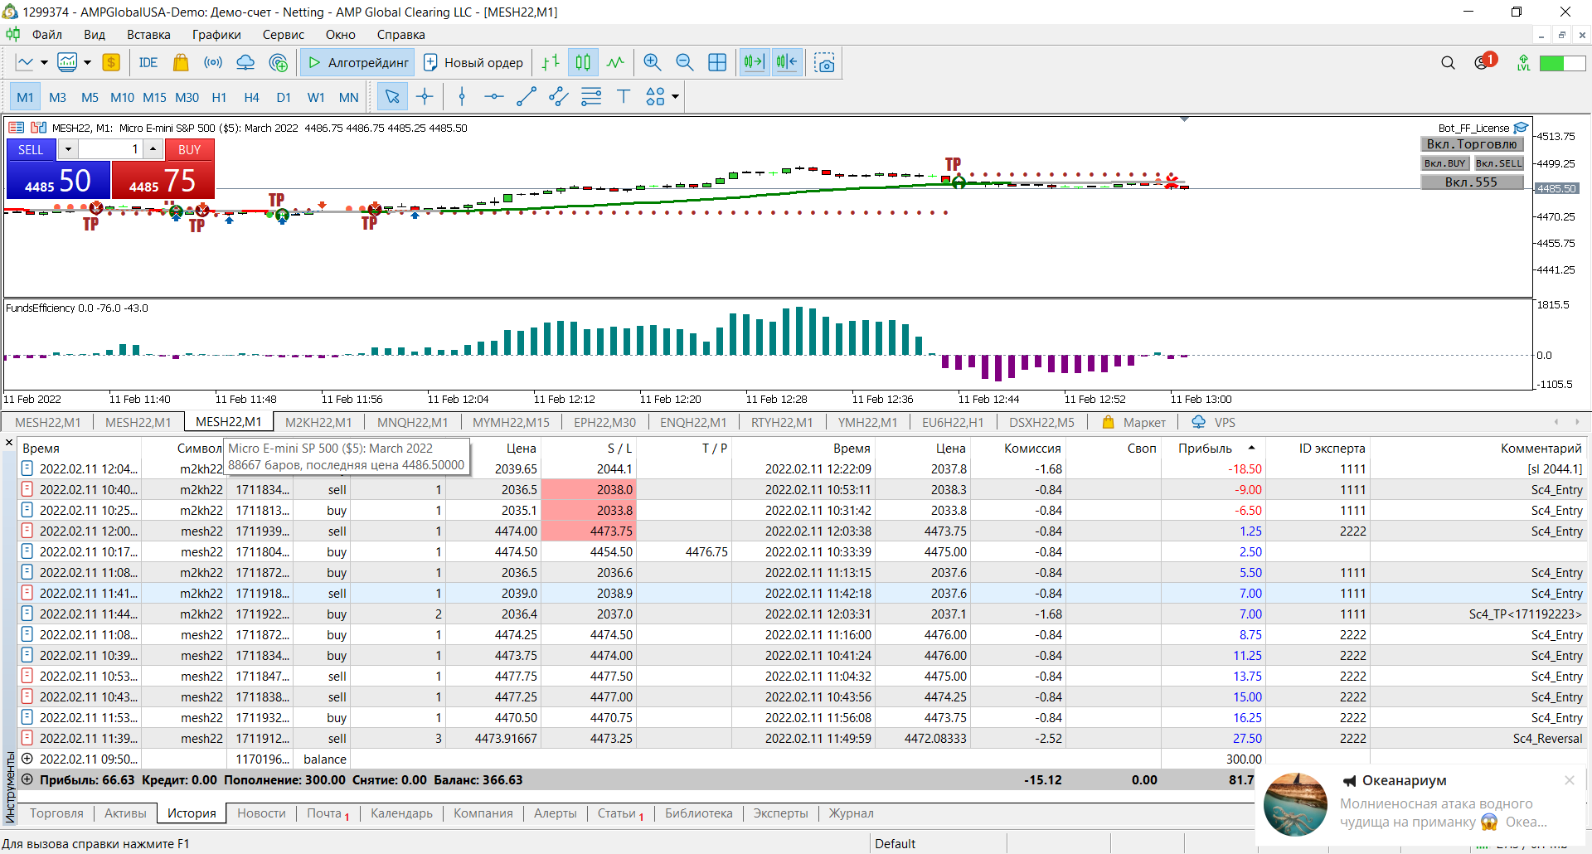Toggle the Вкл.Торговлю button on chart
Image resolution: width=1592 pixels, height=854 pixels.
click(1471, 144)
